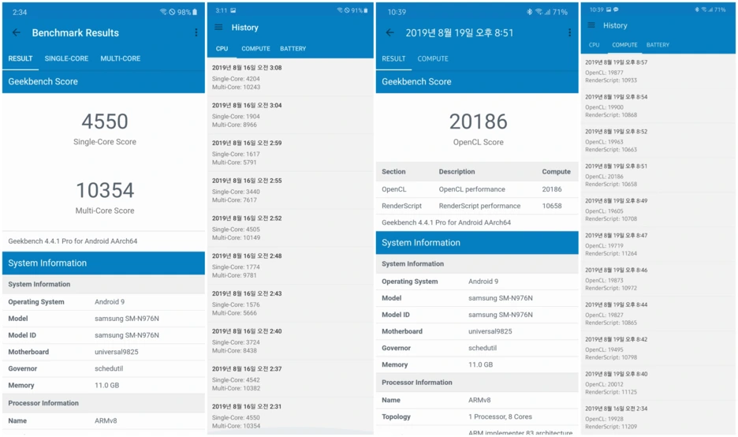The height and width of the screenshot is (437, 738).
Task: Tap Motherboard universal9825 in Benchmark Results
Action: coord(103,352)
